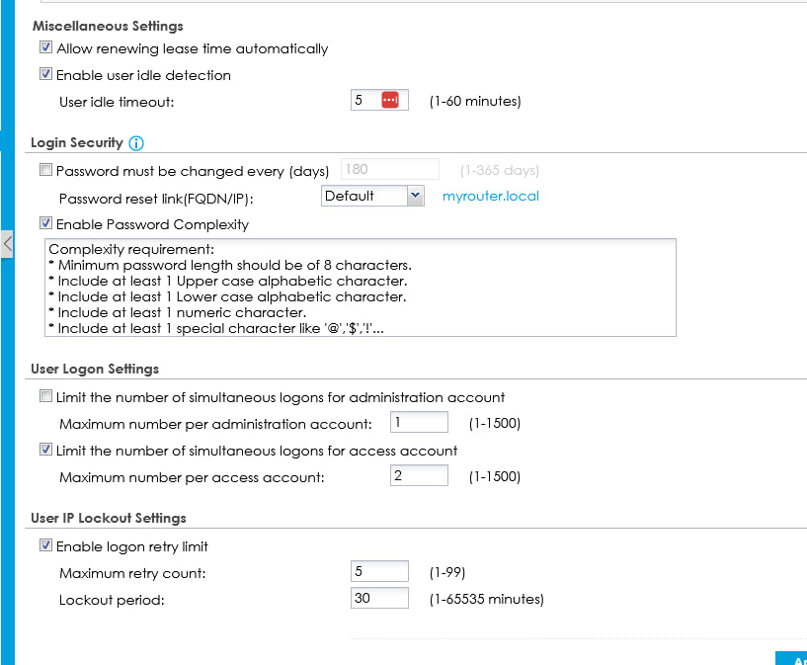Toggle Allow renewing lease time automatically
The image size is (807, 665).
[x=45, y=48]
